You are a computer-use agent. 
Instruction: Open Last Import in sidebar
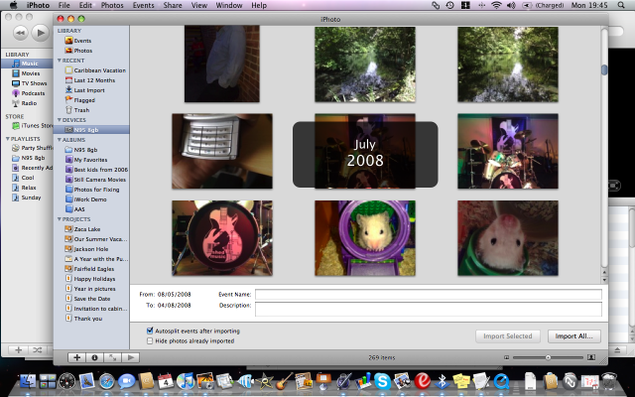(89, 90)
